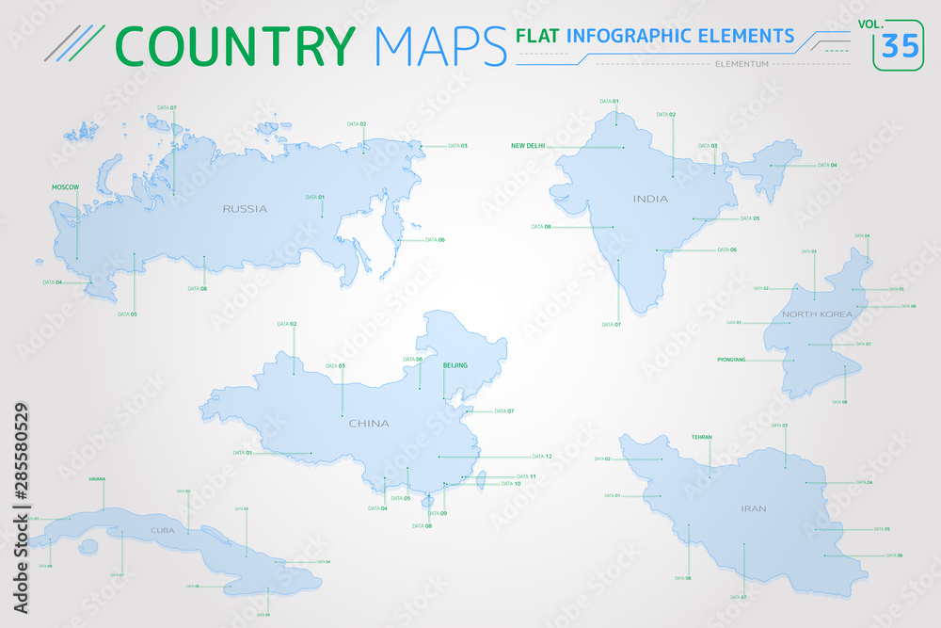Pick Russia's DATA 08 label
This screenshot has height=628, width=941.
pos(198,289)
